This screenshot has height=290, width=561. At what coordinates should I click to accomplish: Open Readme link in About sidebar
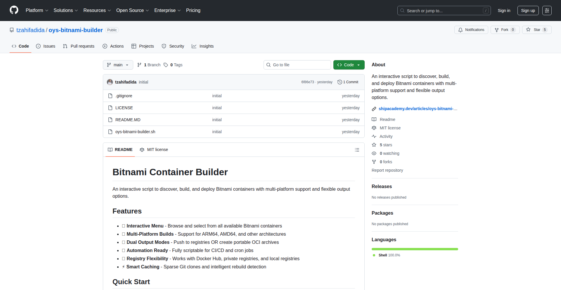point(383,119)
